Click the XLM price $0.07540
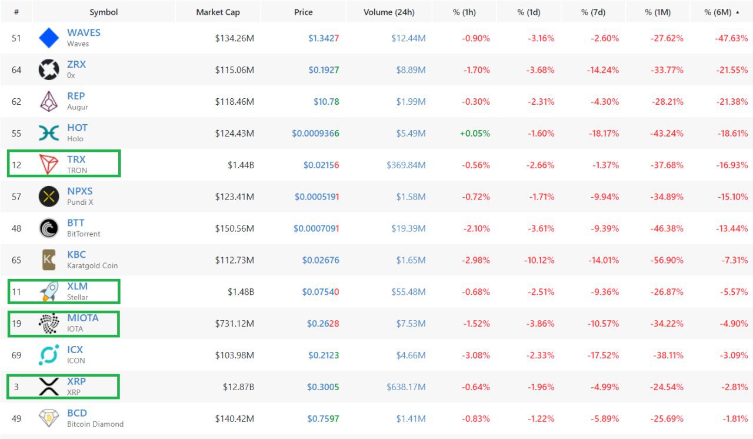The image size is (753, 439). tap(321, 292)
